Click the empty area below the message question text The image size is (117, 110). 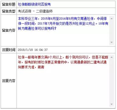pyautogui.click(x=63, y=37)
